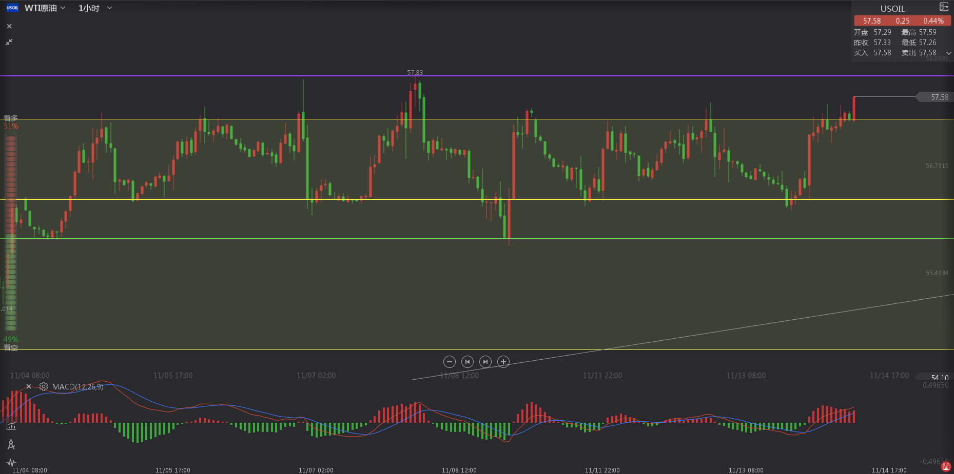Screen dimensions: 954x474
Task: Click the red icon in bottom-right corner
Action: point(946,466)
